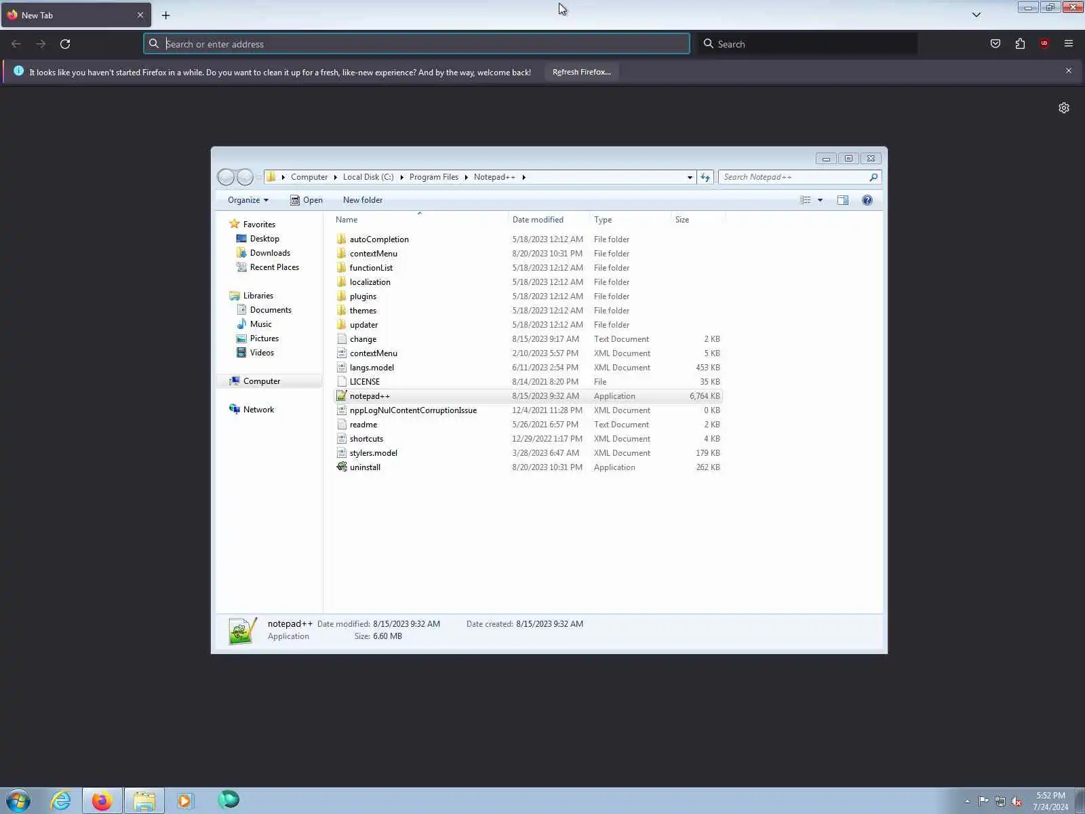Image resolution: width=1085 pixels, height=814 pixels.
Task: Click the Refresh Firefox… button
Action: pyautogui.click(x=582, y=72)
